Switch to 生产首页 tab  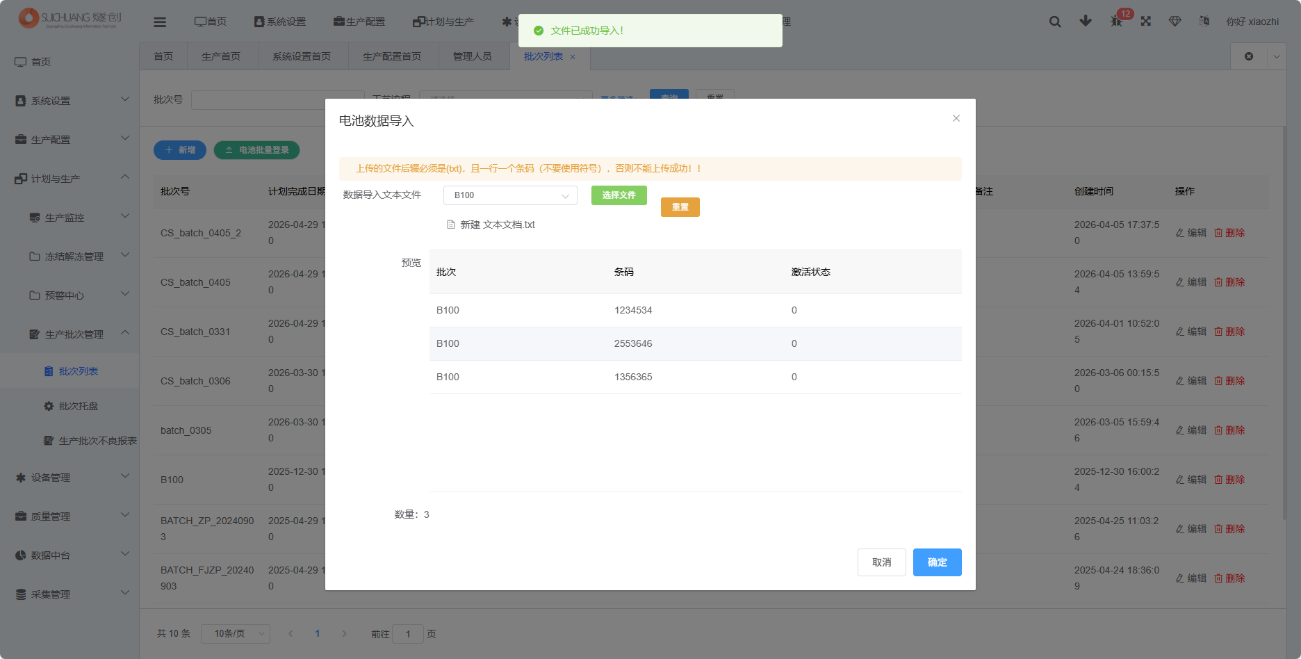coord(221,56)
